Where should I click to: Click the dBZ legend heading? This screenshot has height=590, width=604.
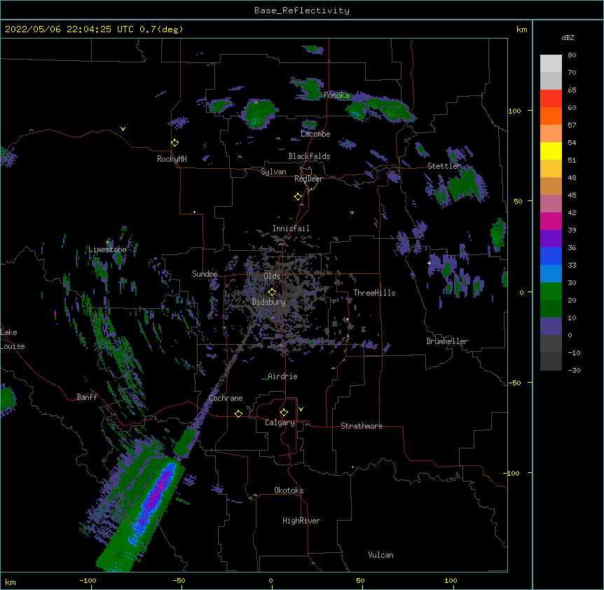pyautogui.click(x=568, y=37)
